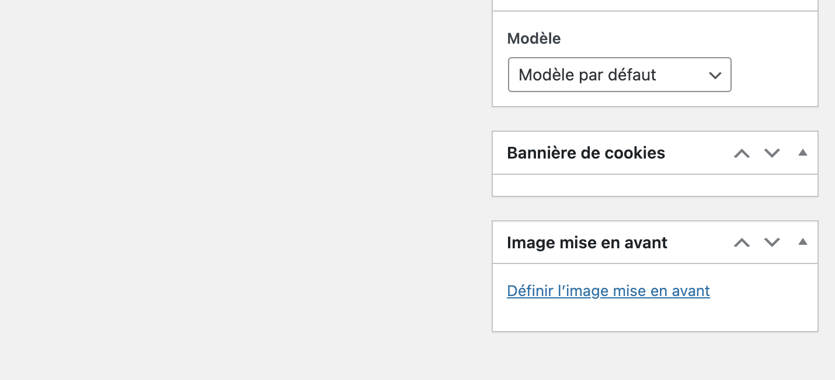This screenshot has height=380, width=835.
Task: Move Image mise en avant panel down
Action: coord(772,242)
